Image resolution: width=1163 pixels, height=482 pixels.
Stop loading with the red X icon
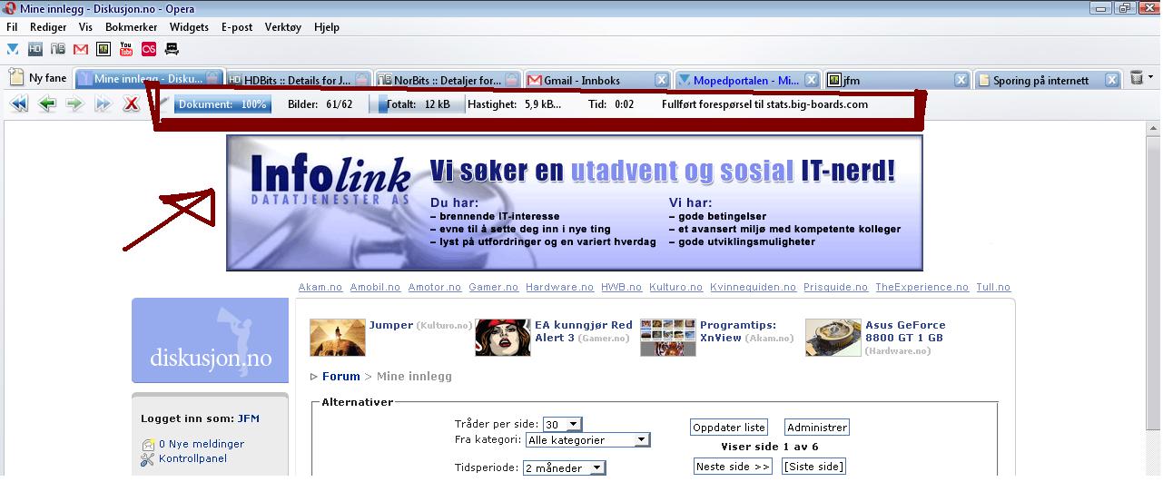[x=131, y=104]
